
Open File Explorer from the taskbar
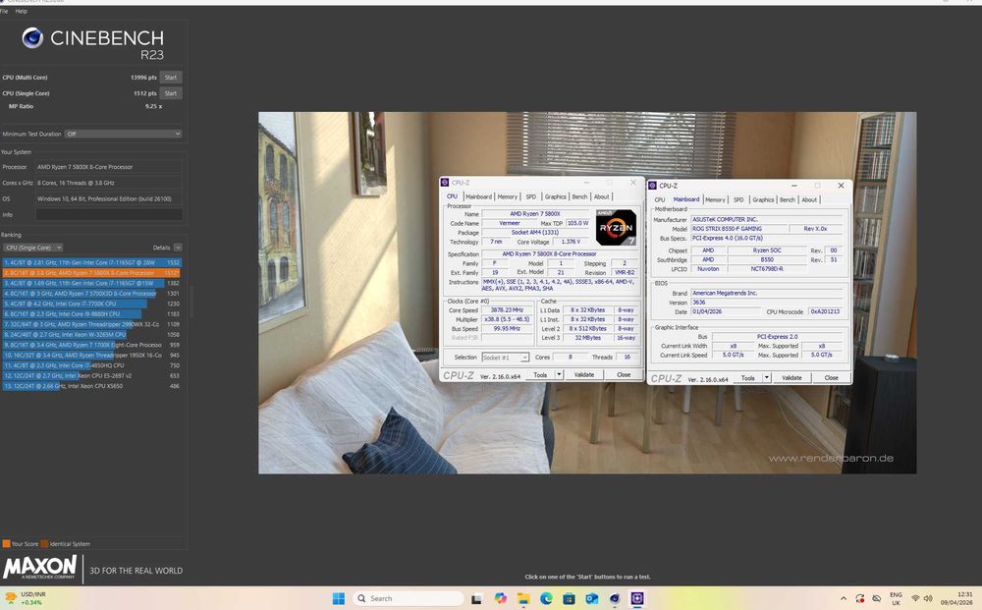[x=523, y=599]
